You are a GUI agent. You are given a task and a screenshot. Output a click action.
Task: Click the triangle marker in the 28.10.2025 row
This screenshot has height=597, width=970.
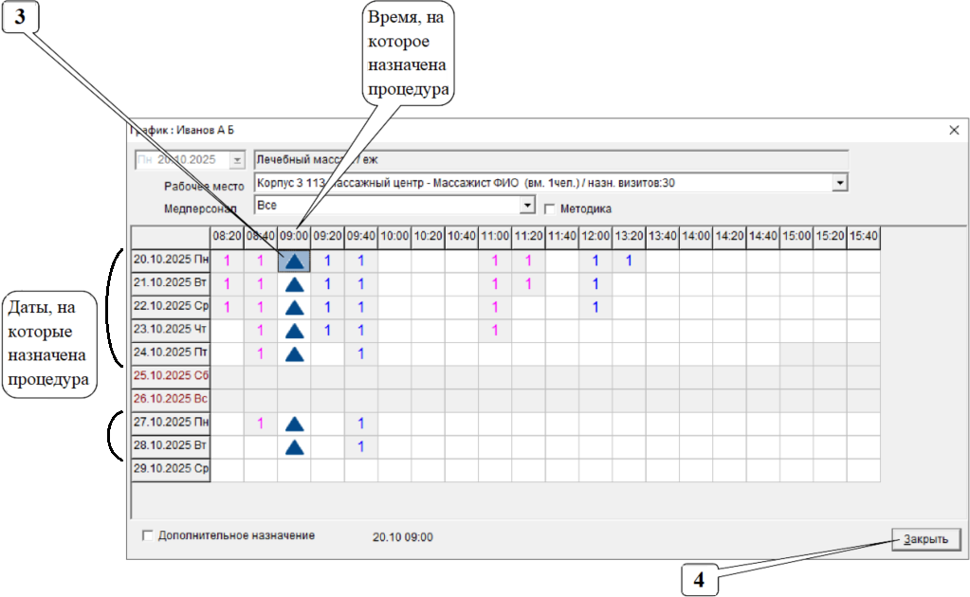(294, 446)
